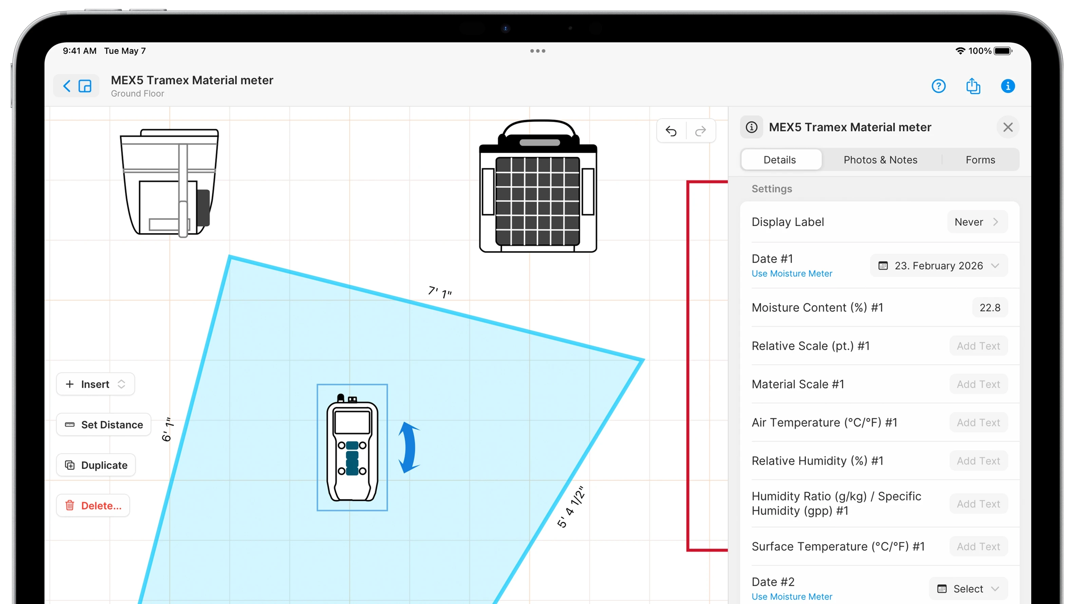Click the redo arrow button
Image resolution: width=1074 pixels, height=604 pixels.
point(700,131)
